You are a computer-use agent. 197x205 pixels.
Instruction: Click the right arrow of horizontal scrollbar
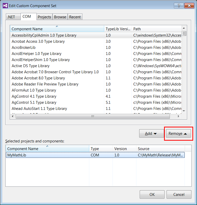pos(178,116)
